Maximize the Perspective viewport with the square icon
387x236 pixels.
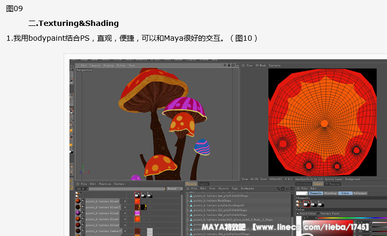[x=237, y=65]
